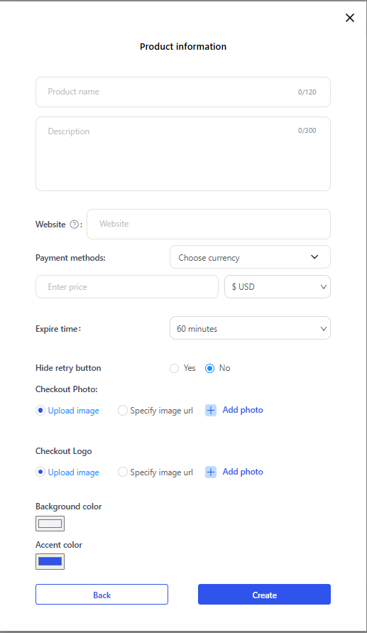The height and width of the screenshot is (633, 367).
Task: Select No for Hide retry button
Action: pos(209,368)
